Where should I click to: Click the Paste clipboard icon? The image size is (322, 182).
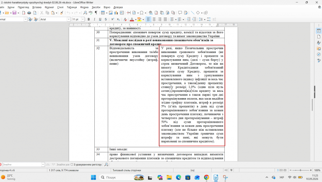tap(53, 13)
